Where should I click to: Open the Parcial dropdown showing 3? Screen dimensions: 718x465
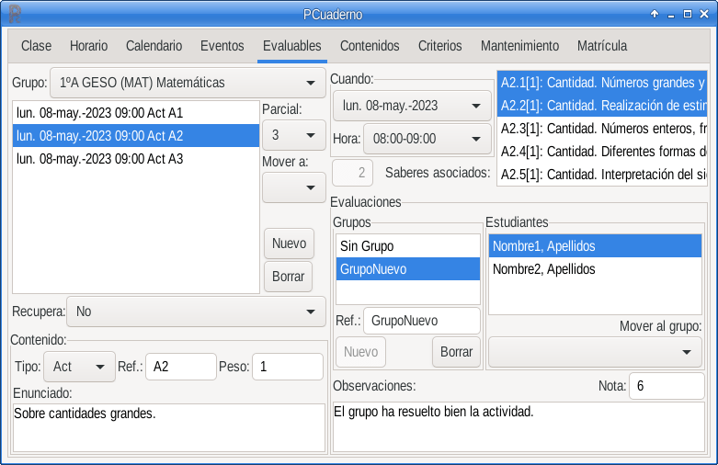293,135
